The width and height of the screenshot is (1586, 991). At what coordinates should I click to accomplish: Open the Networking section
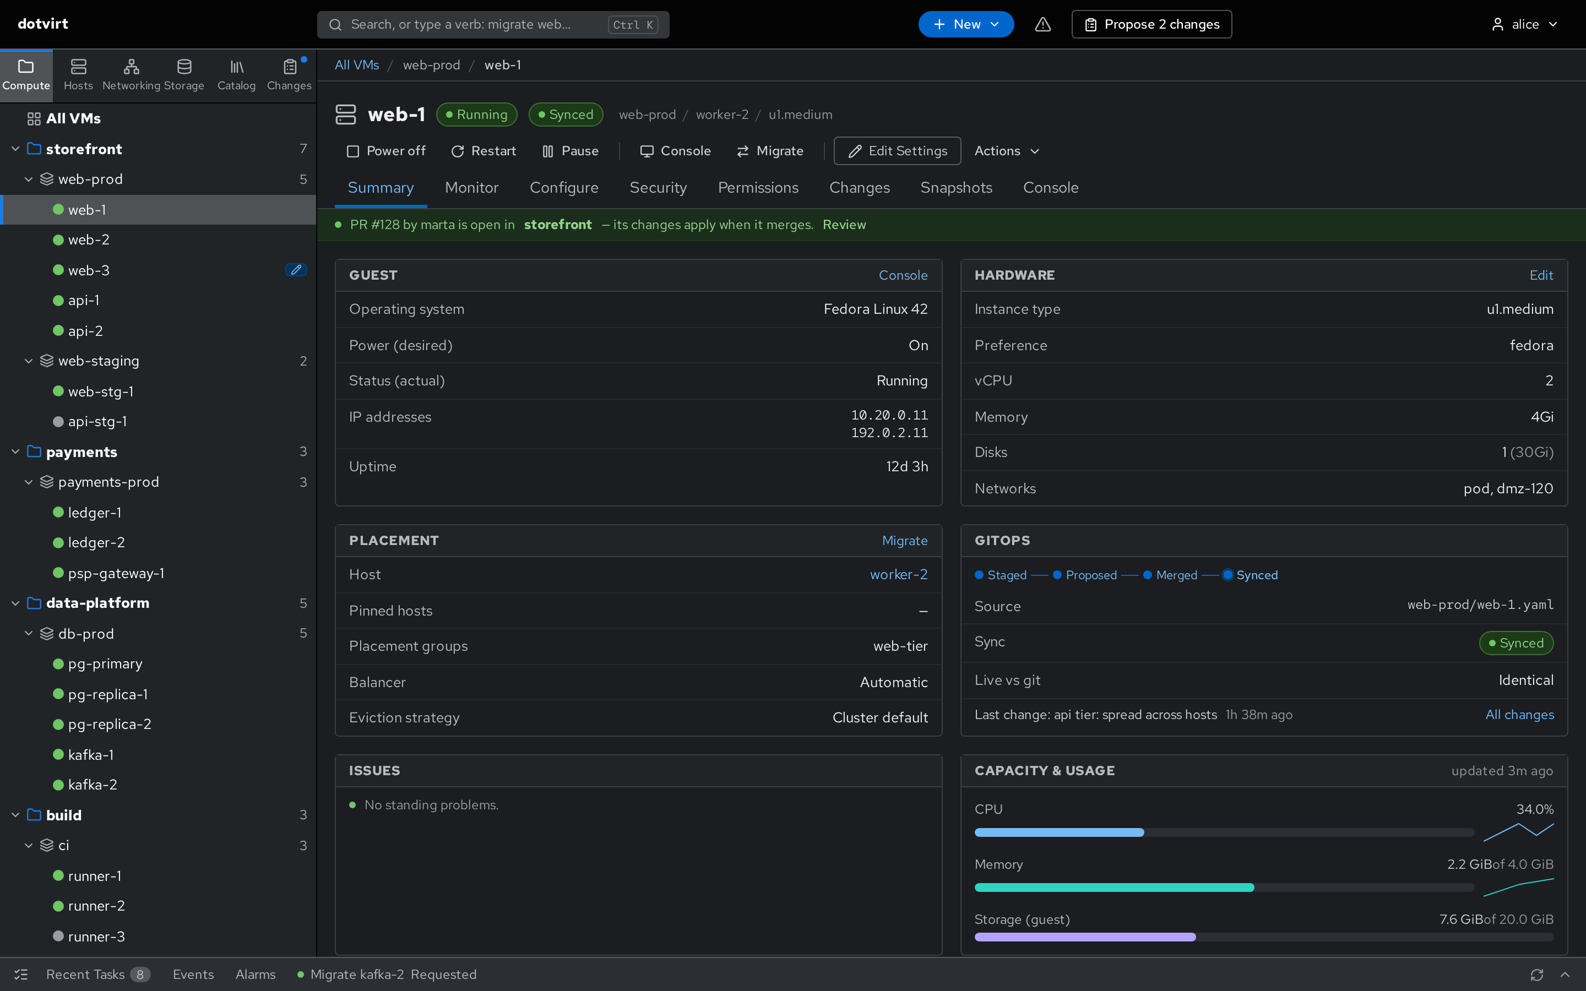pyautogui.click(x=131, y=75)
